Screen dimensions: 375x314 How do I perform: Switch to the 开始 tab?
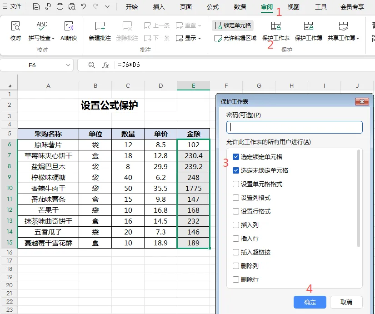132,7
